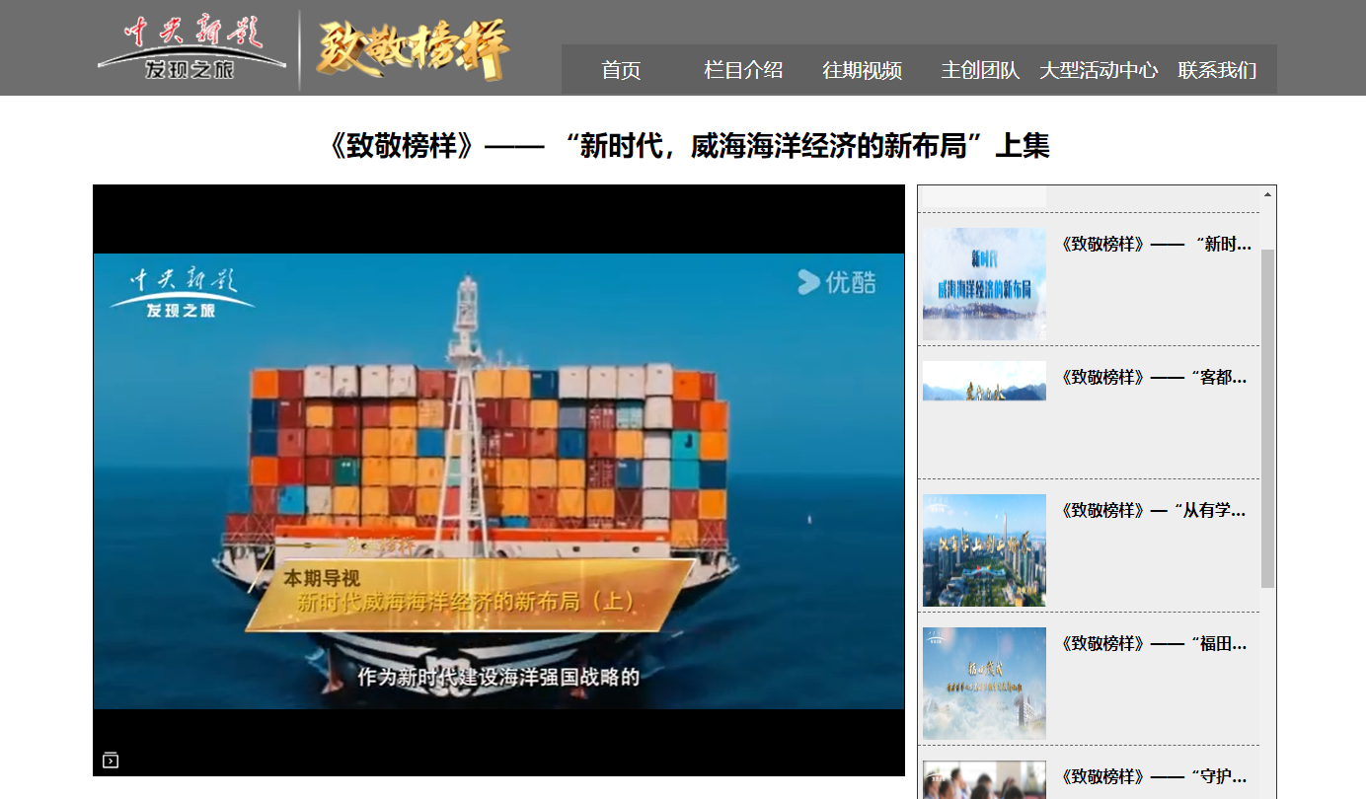Click the playlist icon at video bottom-left
This screenshot has width=1366, height=799.
(111, 760)
